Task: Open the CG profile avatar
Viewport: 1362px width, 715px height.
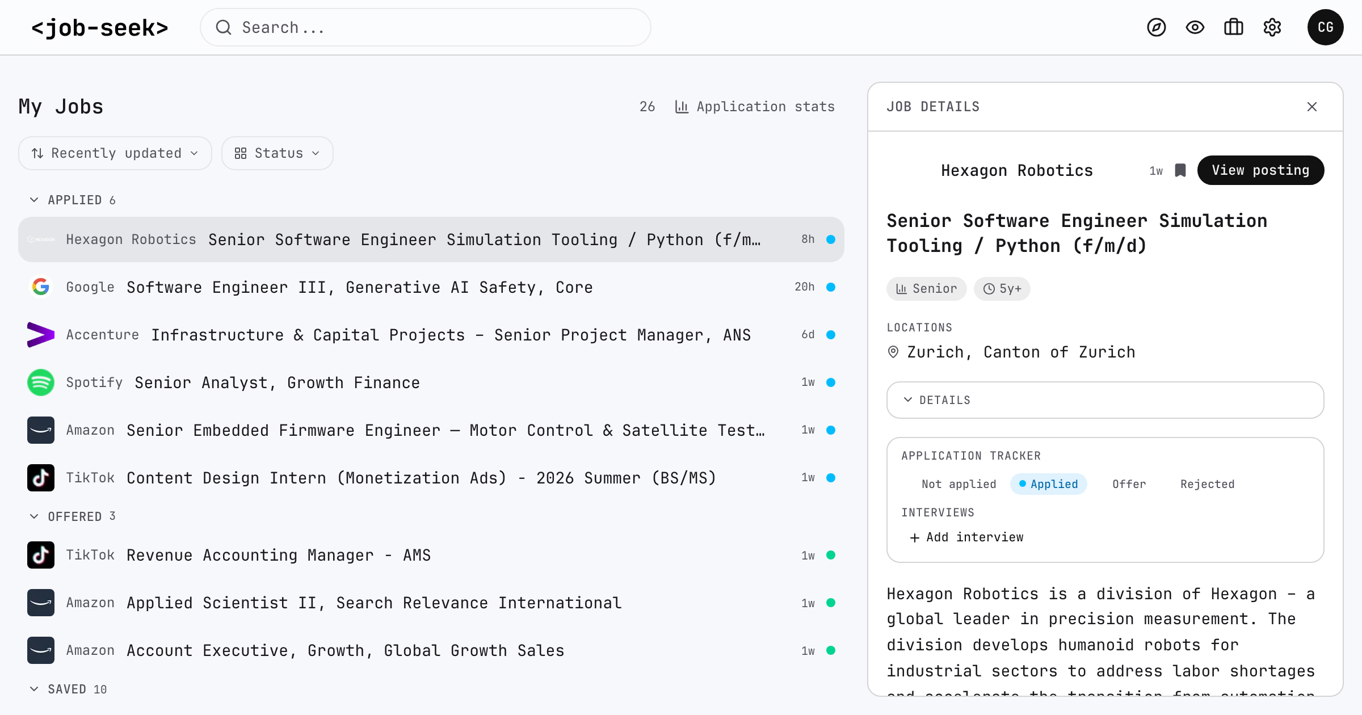Action: pyautogui.click(x=1325, y=27)
